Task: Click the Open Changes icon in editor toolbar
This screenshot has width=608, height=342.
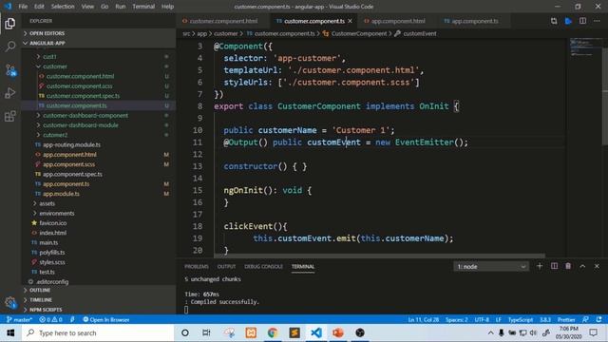Action: [554, 21]
